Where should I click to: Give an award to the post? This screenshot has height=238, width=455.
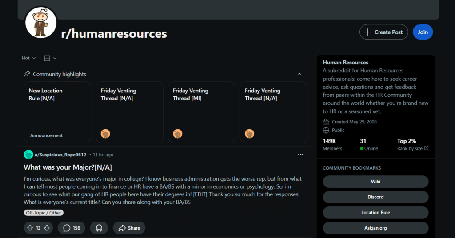pyautogui.click(x=99, y=228)
